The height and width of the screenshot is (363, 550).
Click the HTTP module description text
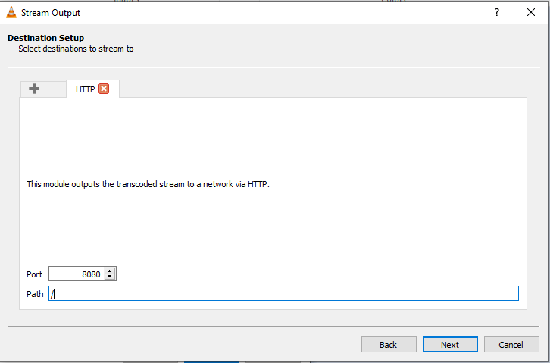click(x=148, y=183)
